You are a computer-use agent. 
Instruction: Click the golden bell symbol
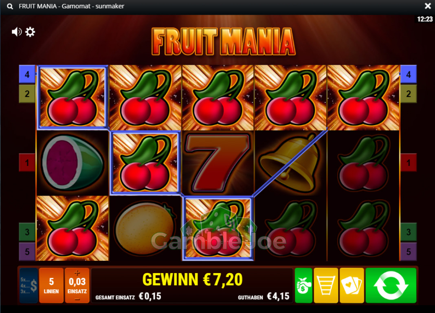[290, 163]
